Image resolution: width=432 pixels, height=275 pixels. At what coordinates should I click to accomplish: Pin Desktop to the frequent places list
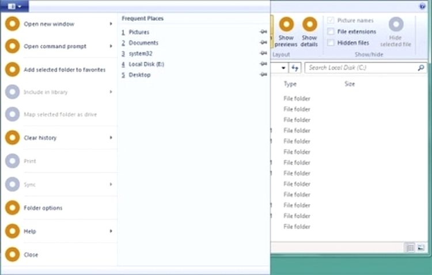click(263, 74)
